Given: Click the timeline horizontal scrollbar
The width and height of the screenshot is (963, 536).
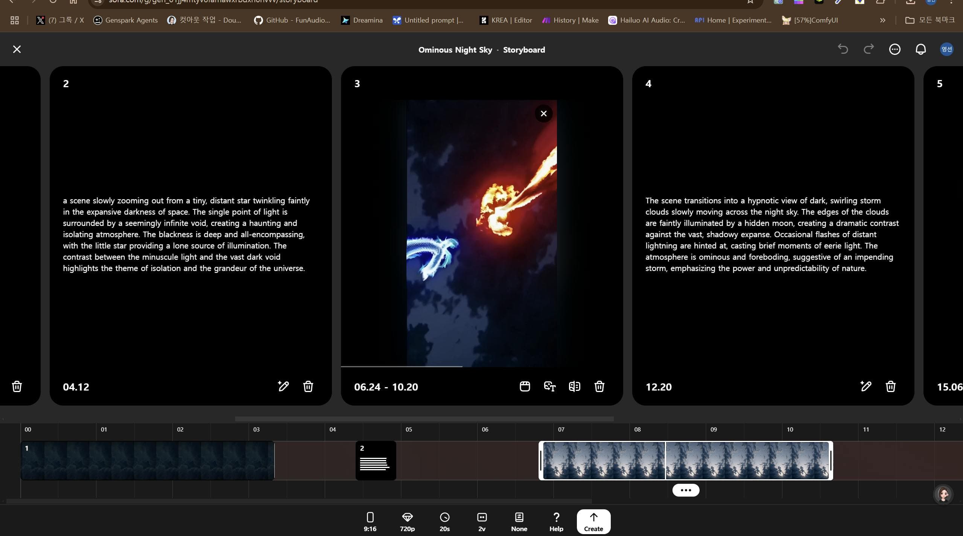Looking at the screenshot, I should click(299, 501).
